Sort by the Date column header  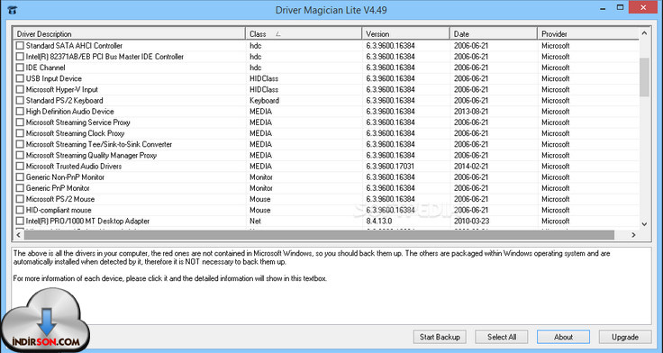[494, 34]
